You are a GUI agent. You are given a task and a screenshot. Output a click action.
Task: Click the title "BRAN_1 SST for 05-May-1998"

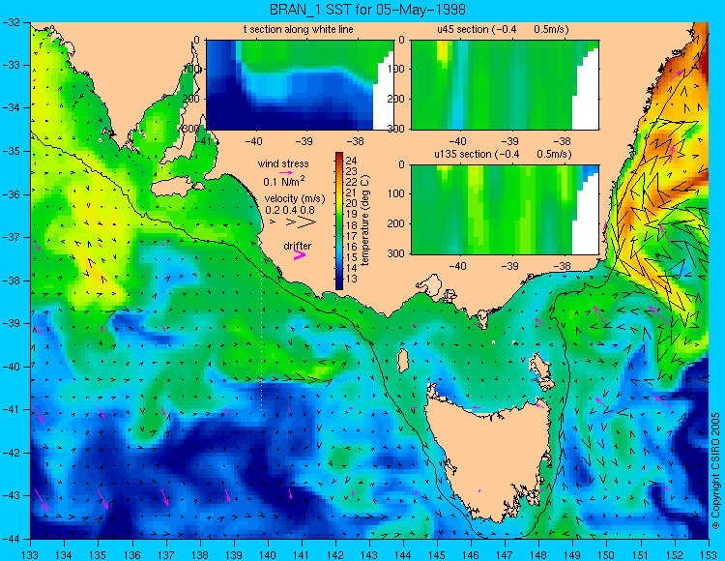click(x=367, y=10)
